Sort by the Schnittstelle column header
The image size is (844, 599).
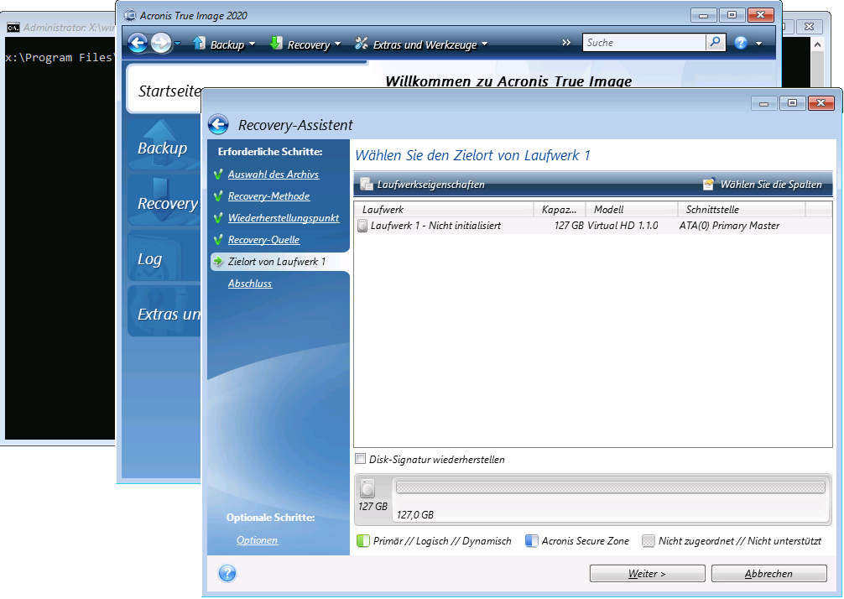click(x=742, y=210)
